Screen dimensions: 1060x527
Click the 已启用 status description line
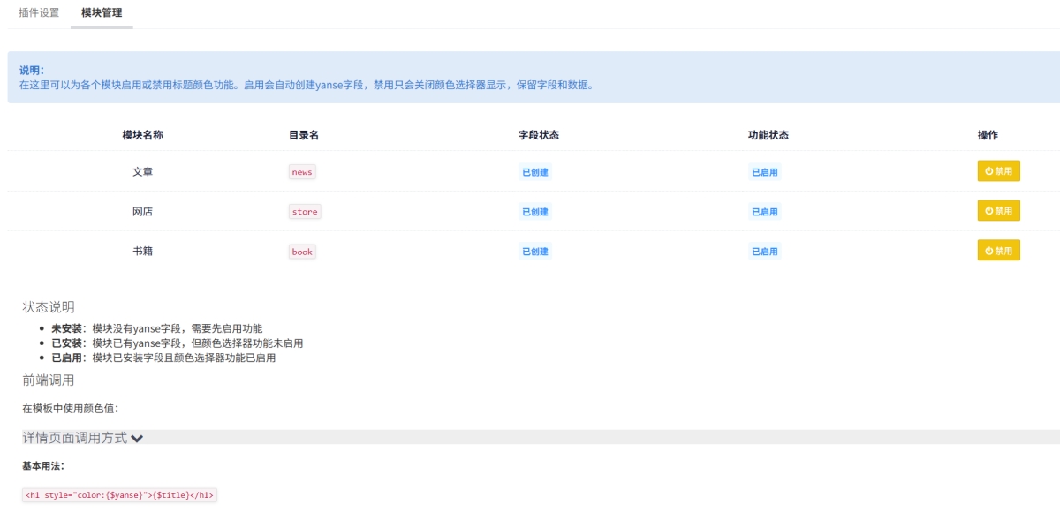click(163, 358)
